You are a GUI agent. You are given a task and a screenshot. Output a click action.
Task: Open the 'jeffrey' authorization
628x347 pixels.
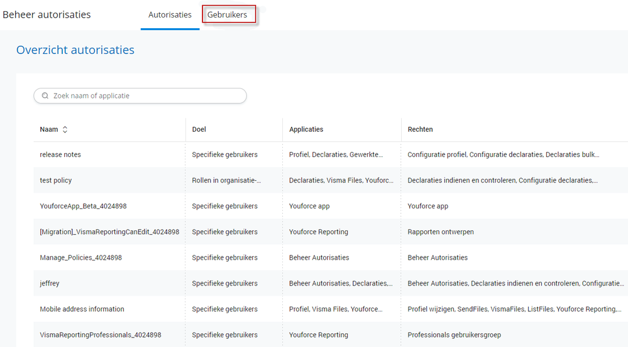click(x=50, y=283)
